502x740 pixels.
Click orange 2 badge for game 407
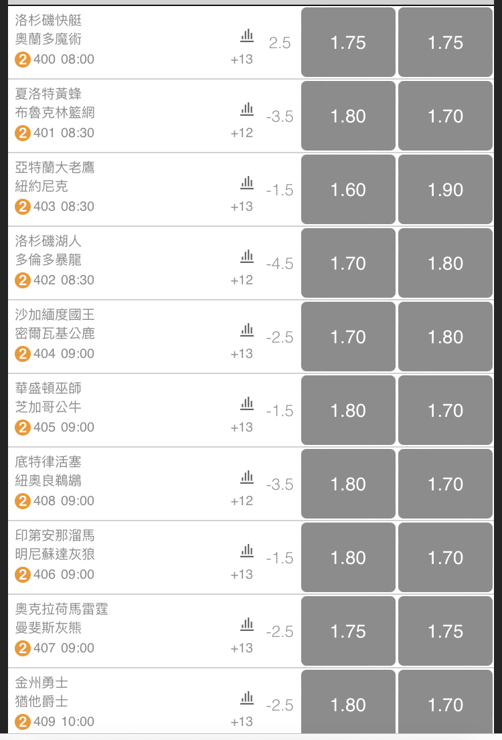22,648
